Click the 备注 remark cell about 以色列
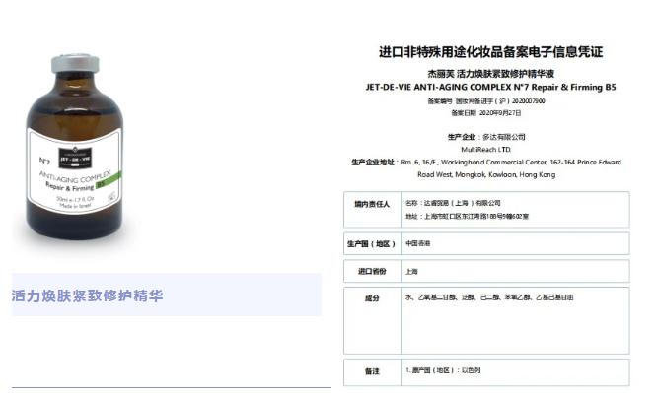The image size is (657, 393). point(515,372)
